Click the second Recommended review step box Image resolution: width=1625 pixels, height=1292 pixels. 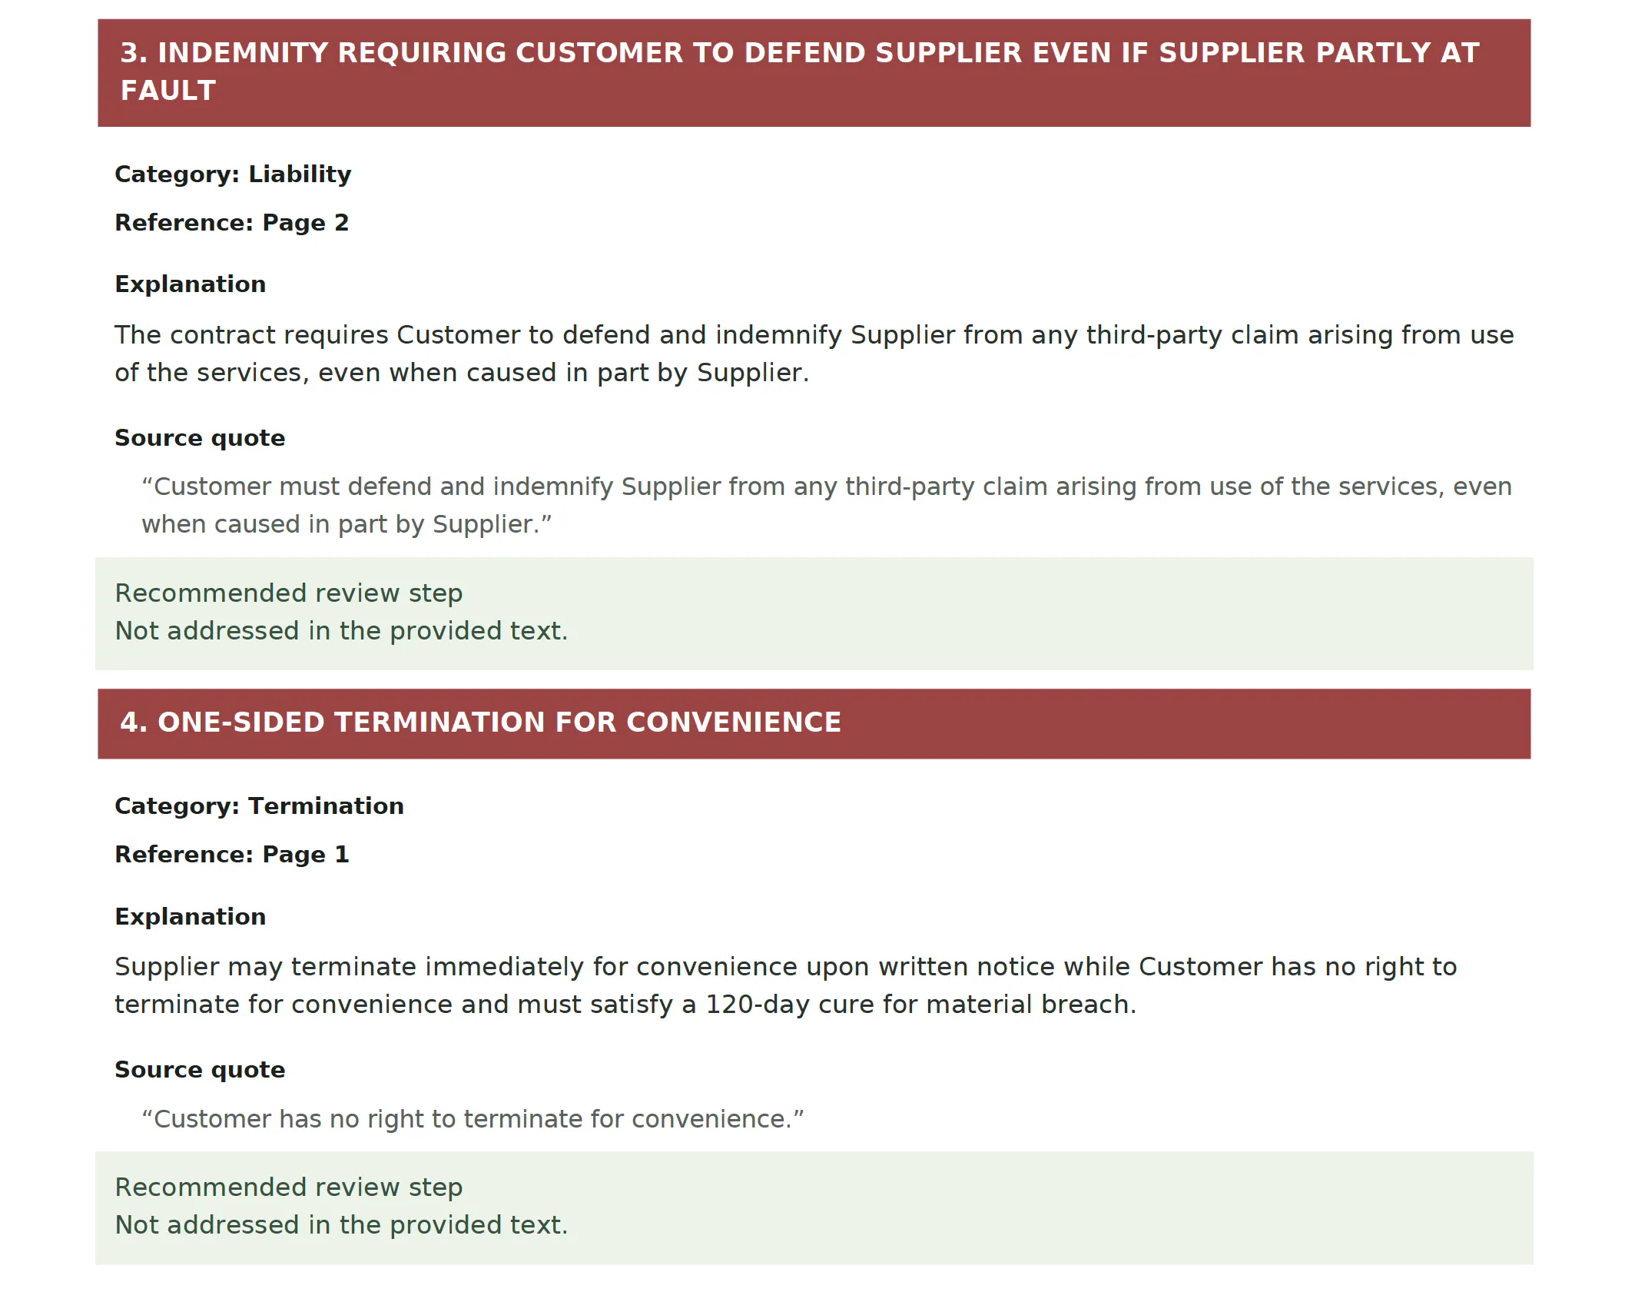[x=814, y=1207]
